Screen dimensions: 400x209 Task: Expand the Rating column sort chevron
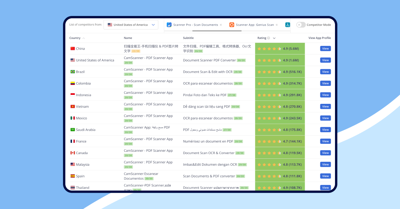[x=274, y=38]
